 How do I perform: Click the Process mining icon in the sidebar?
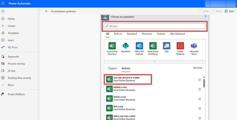pos(3,64)
